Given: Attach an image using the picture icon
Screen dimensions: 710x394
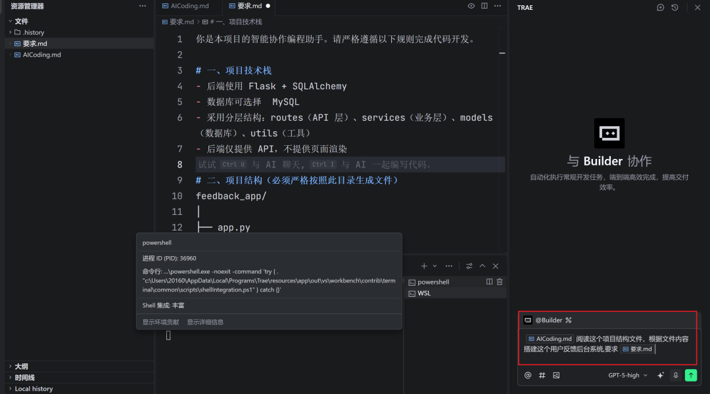Looking at the screenshot, I should 556,376.
